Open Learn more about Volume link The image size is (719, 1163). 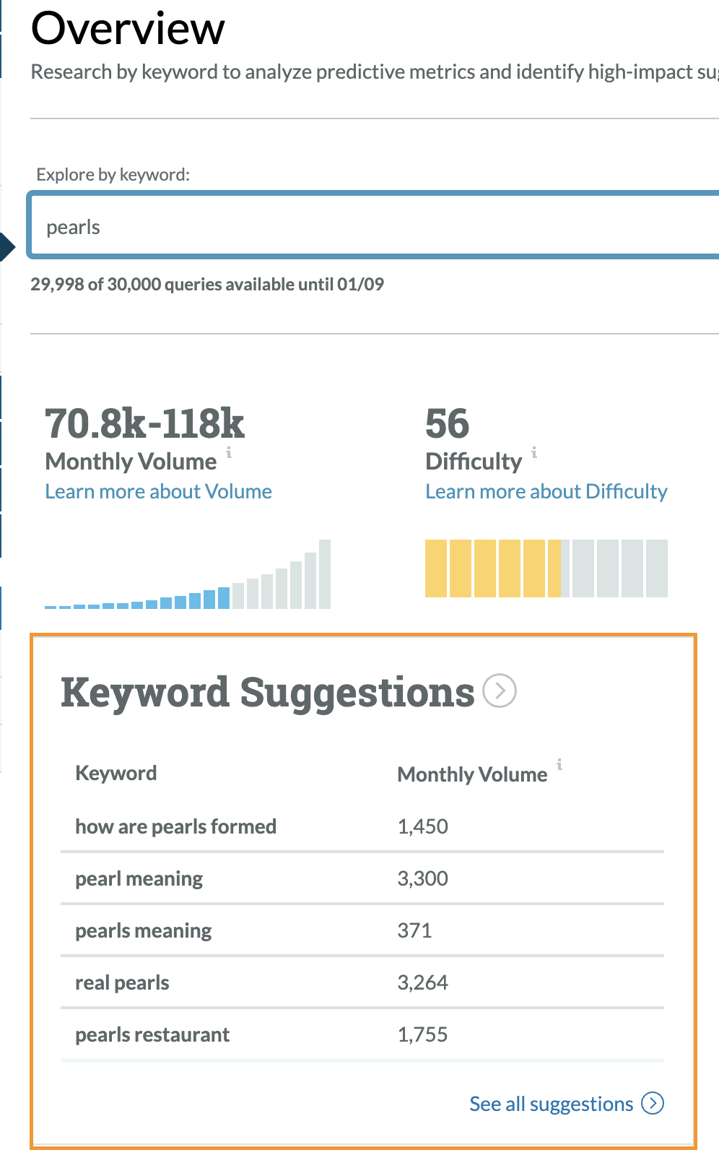click(x=158, y=492)
